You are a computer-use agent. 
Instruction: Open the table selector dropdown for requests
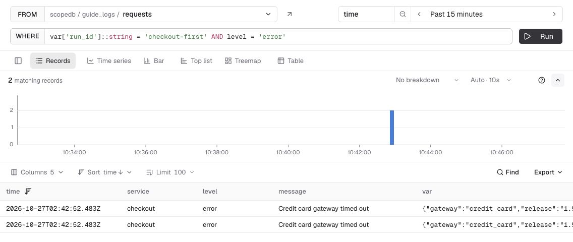pos(161,14)
